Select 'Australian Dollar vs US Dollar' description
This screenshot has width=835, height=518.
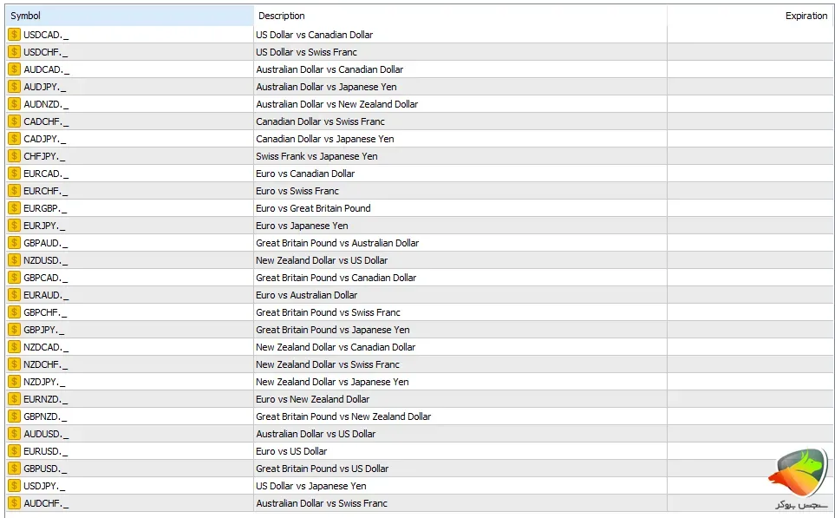coord(316,434)
